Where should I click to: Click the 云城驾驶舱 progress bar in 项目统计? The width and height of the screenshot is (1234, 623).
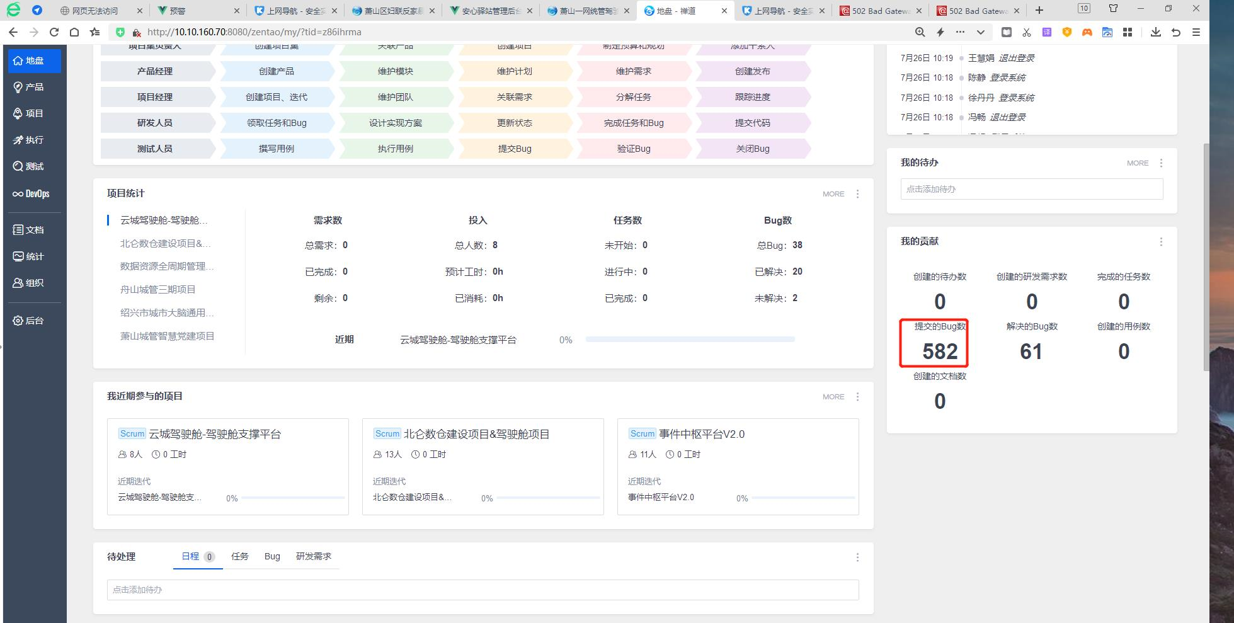[x=690, y=340]
